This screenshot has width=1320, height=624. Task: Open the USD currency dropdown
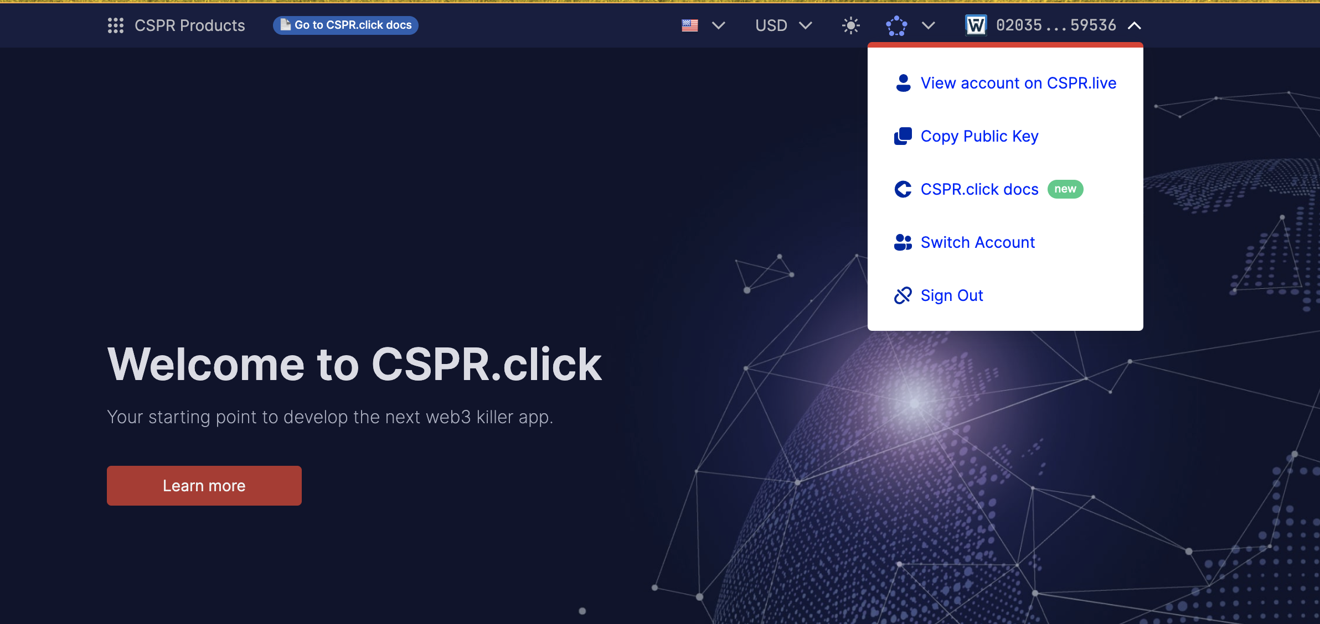click(x=783, y=25)
